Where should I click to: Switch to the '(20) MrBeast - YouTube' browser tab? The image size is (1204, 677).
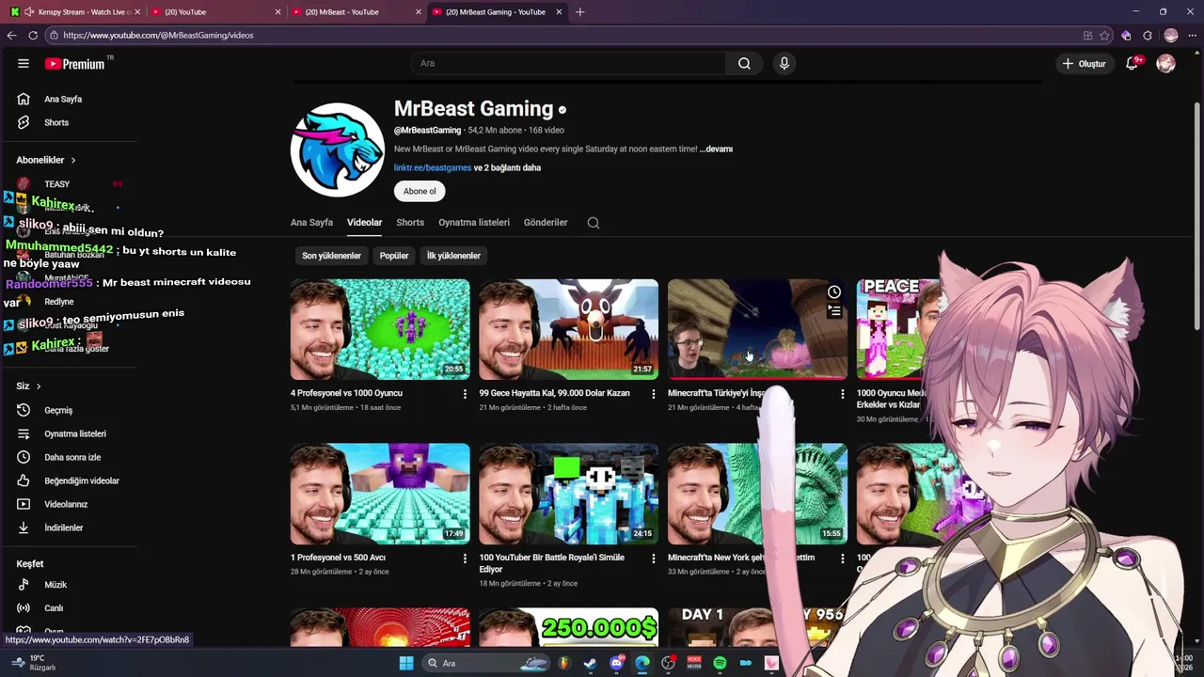356,12
